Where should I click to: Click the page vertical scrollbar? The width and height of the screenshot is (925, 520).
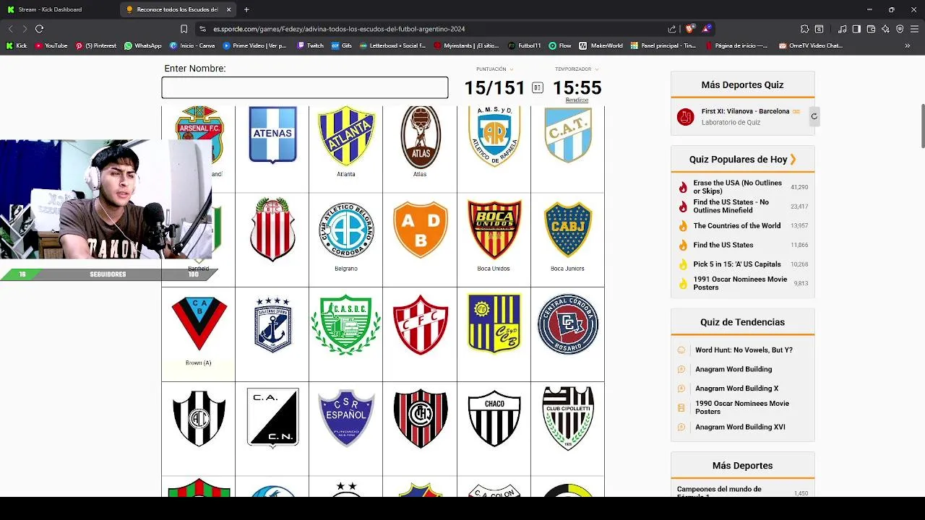click(x=922, y=126)
